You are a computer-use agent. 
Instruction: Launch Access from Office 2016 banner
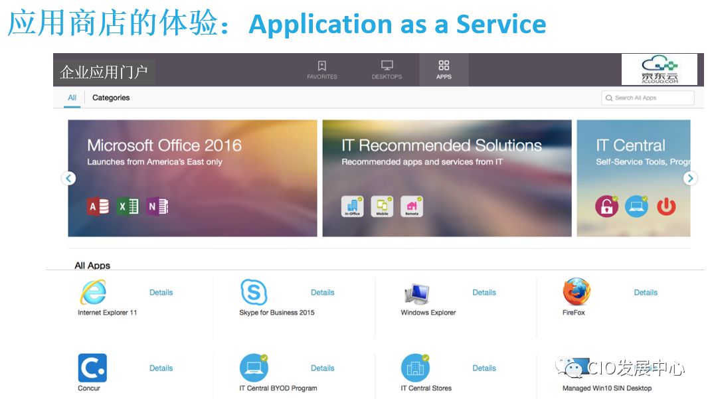click(98, 206)
